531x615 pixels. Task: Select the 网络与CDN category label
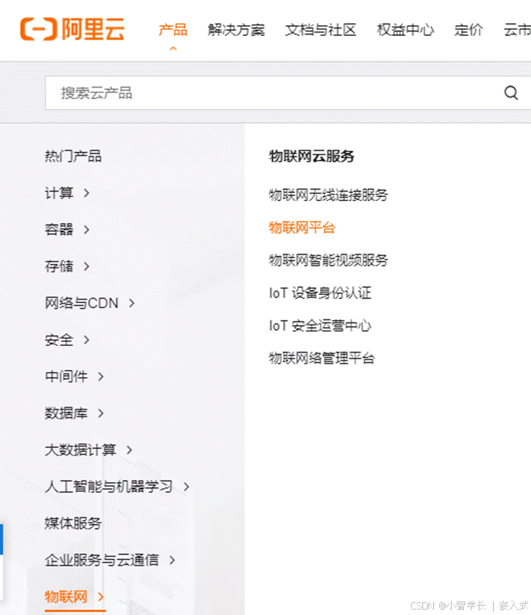click(81, 303)
